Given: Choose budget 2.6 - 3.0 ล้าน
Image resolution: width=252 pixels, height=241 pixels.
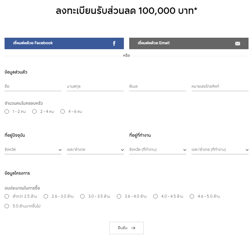Looking at the screenshot, I should pyautogui.click(x=46, y=196).
